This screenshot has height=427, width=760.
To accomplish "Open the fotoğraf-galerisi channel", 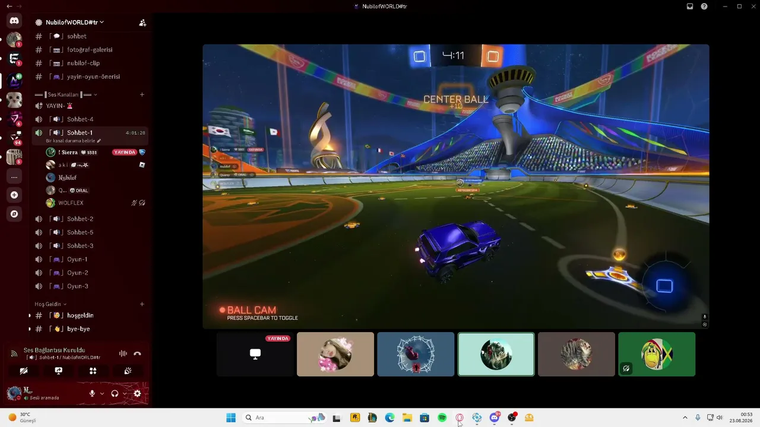I will 89,50.
